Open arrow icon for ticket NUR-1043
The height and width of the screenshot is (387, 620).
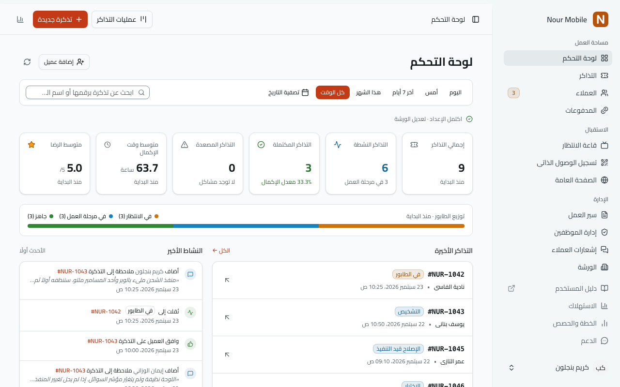[227, 317]
